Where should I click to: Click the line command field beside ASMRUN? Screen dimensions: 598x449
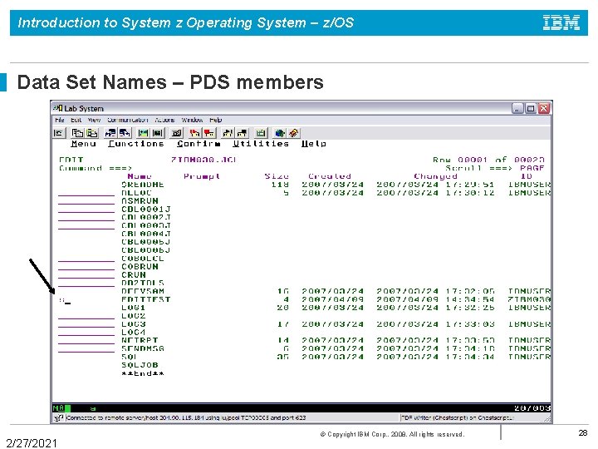tap(86, 201)
